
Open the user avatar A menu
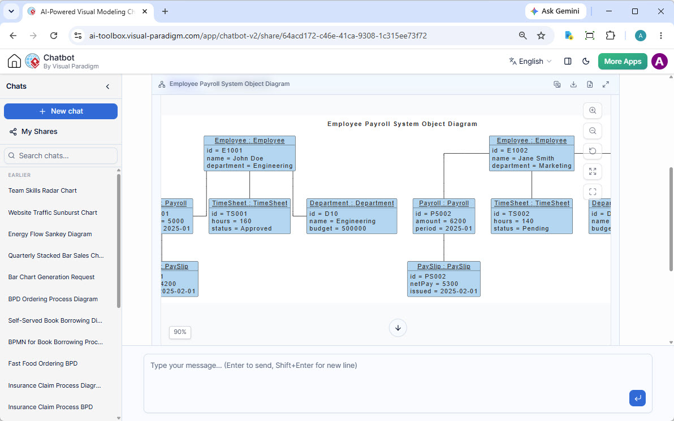click(x=659, y=62)
